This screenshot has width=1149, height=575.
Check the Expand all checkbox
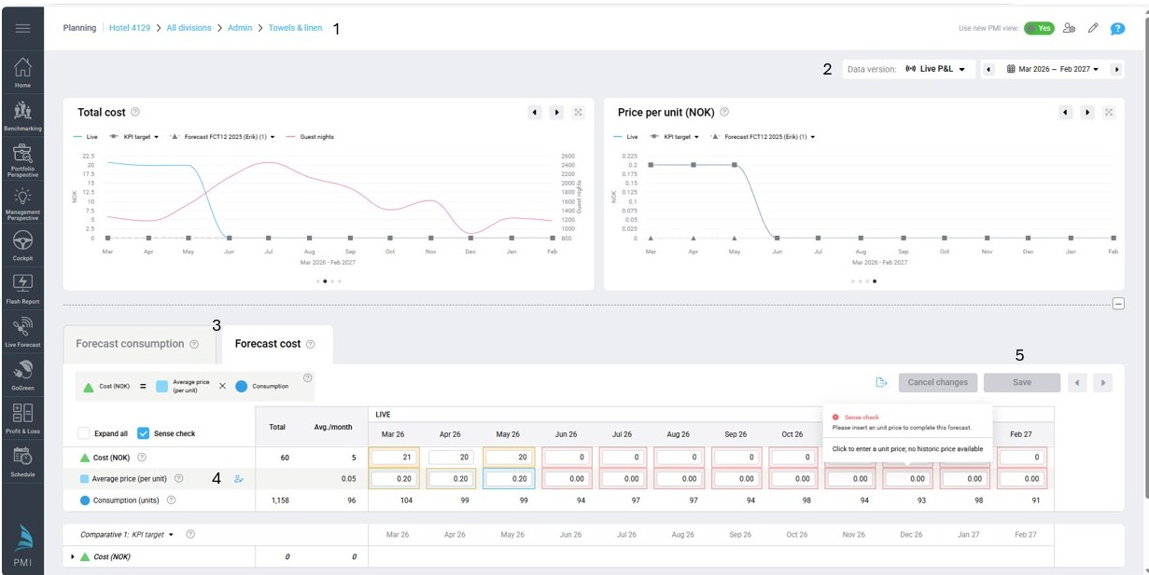[84, 433]
